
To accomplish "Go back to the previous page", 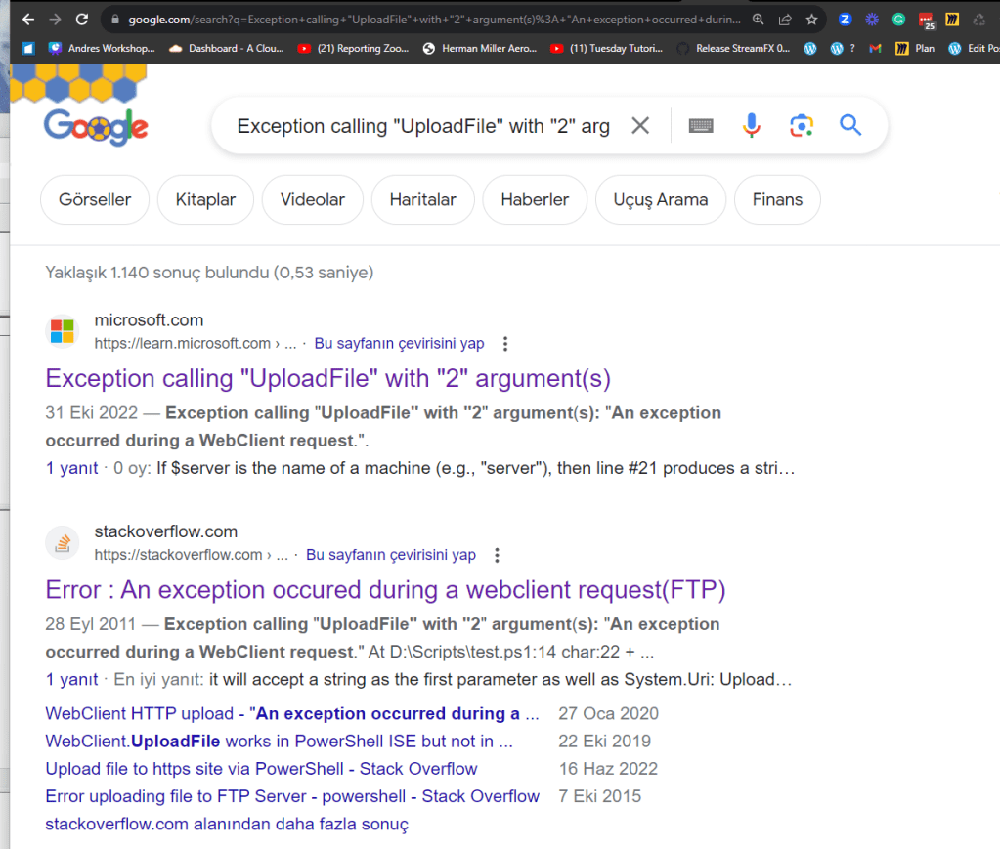I will point(28,20).
